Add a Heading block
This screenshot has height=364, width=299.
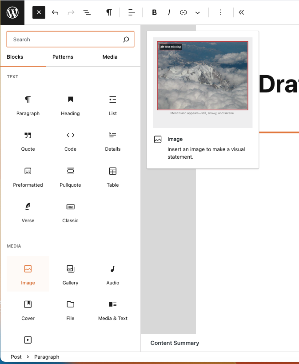click(70, 105)
